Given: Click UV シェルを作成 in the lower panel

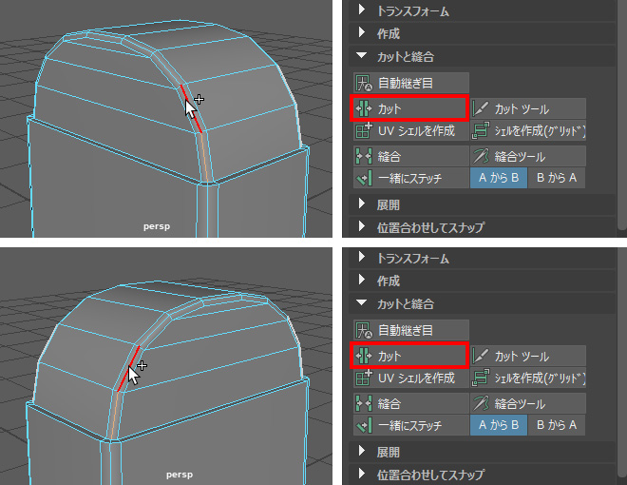Looking at the screenshot, I should [409, 378].
